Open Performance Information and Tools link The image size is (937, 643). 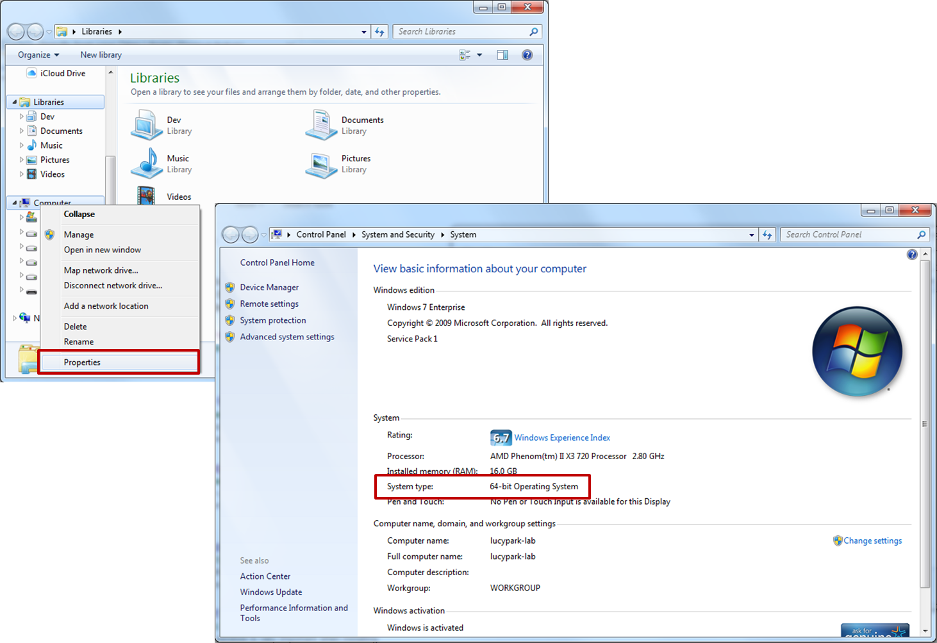294,613
